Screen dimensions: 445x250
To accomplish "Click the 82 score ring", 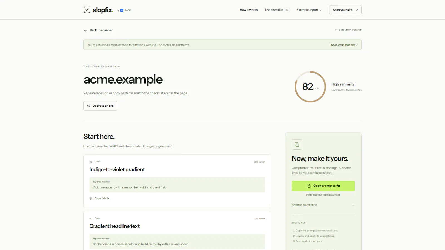I will click(x=310, y=87).
